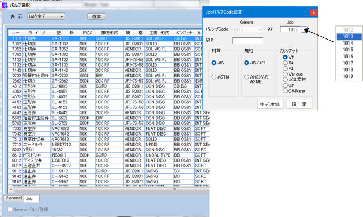363x217 pixels.
Task: Pick 1019 in the Job code list
Action: pyautogui.click(x=349, y=76)
